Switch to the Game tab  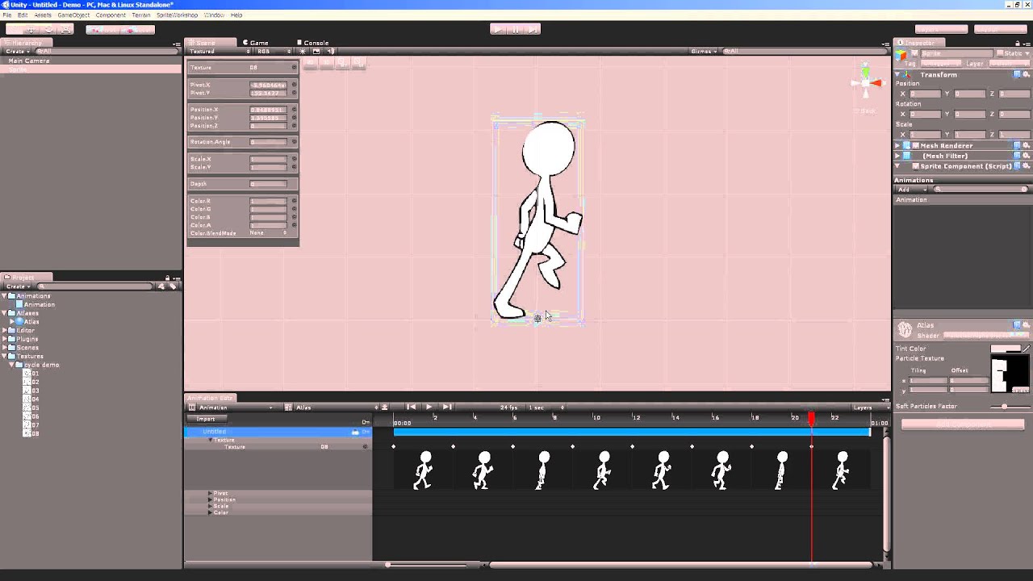pyautogui.click(x=255, y=43)
